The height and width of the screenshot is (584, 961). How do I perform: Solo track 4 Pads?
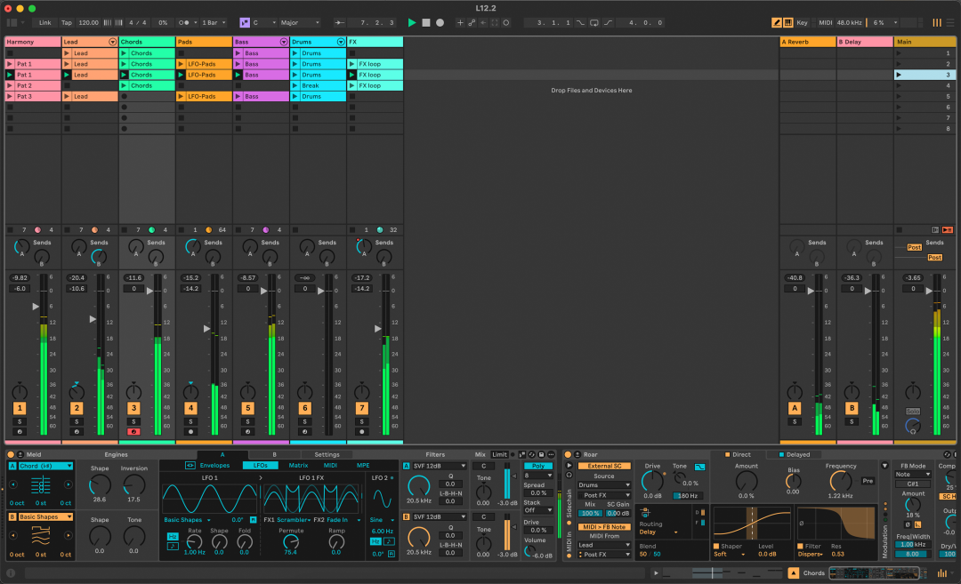pos(190,421)
